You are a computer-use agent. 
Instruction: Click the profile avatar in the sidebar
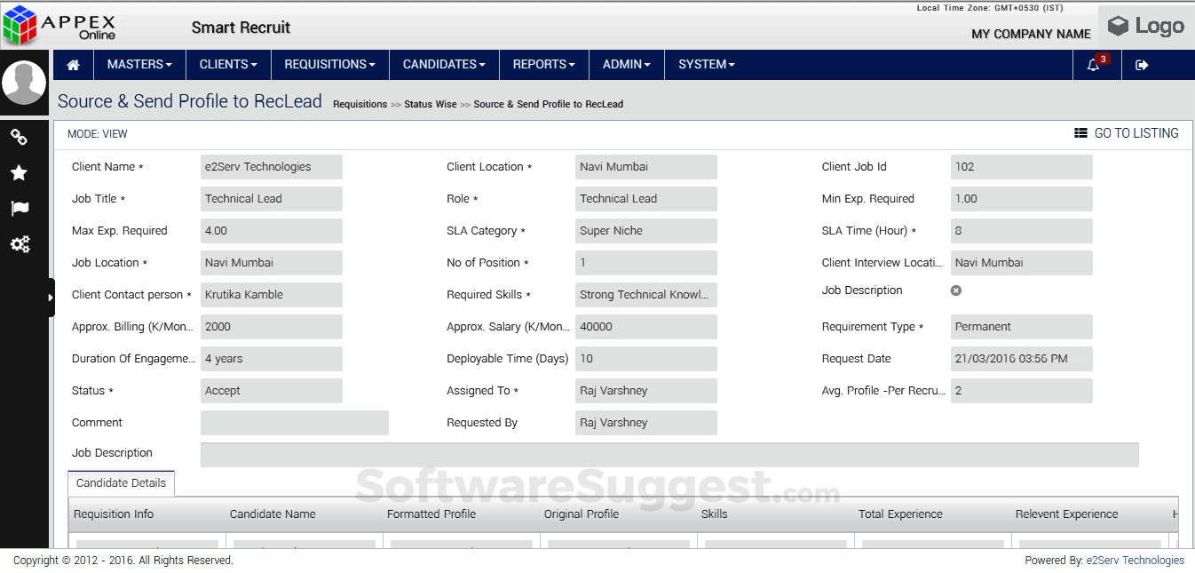pos(24,82)
